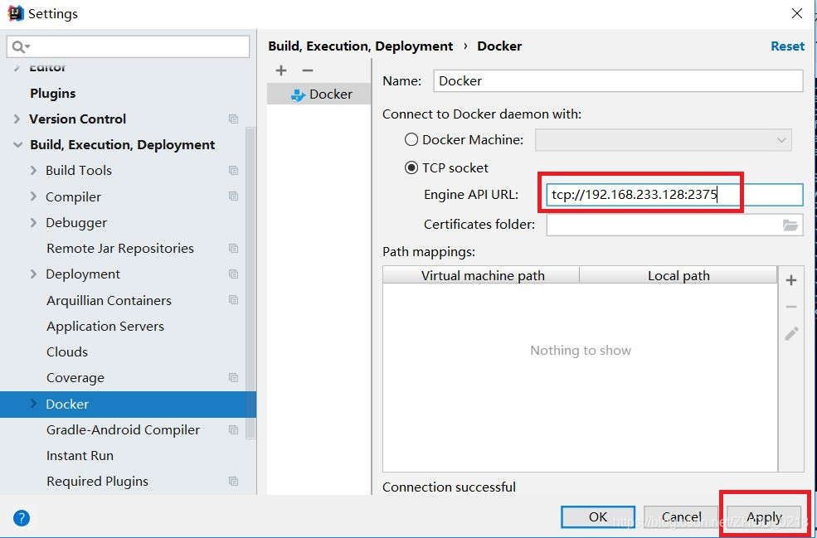Click project-level icon next to Compiler
The height and width of the screenshot is (538, 817).
tap(233, 196)
